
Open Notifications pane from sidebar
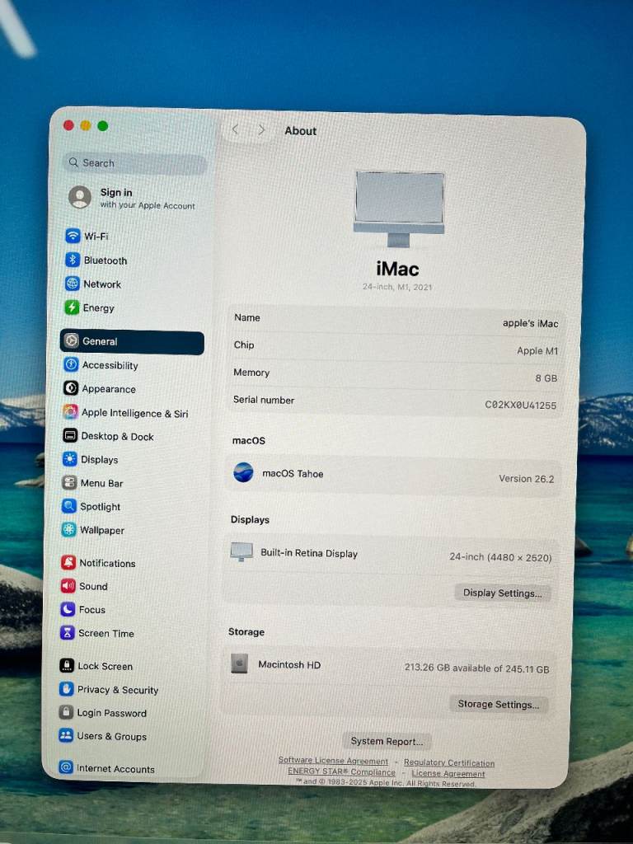tap(107, 563)
